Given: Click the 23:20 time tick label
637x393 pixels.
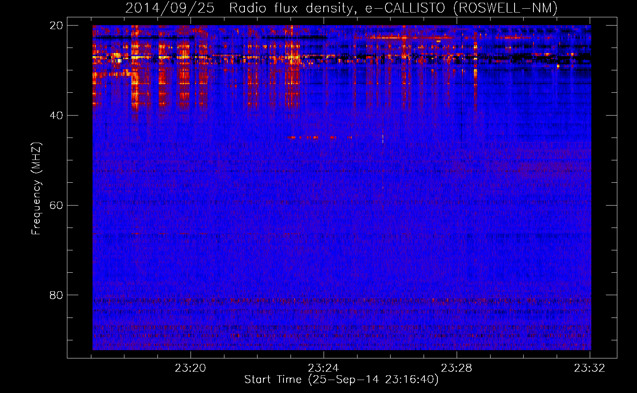Looking at the screenshot, I should [191, 368].
